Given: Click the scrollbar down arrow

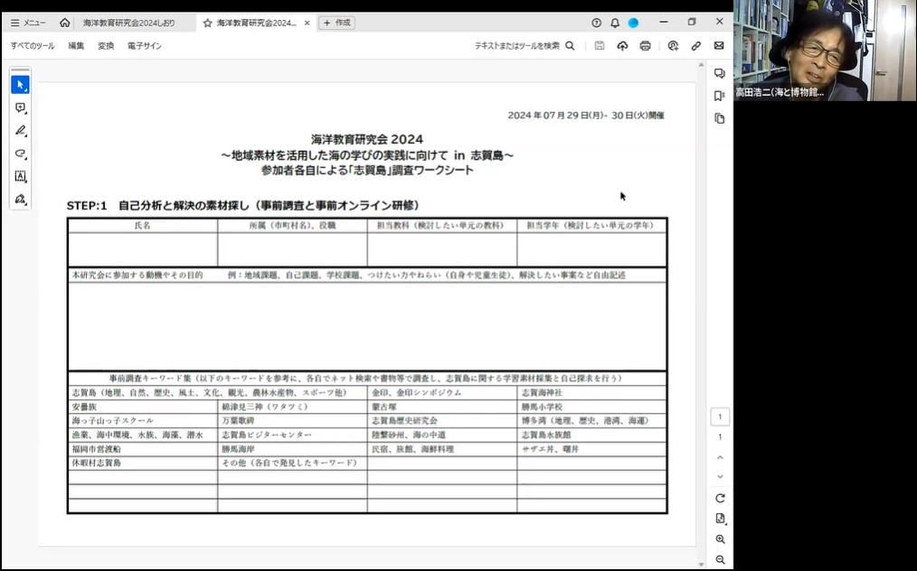Looking at the screenshot, I should coord(701,565).
